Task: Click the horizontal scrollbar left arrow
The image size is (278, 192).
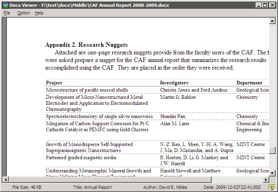Action: tap(6, 180)
